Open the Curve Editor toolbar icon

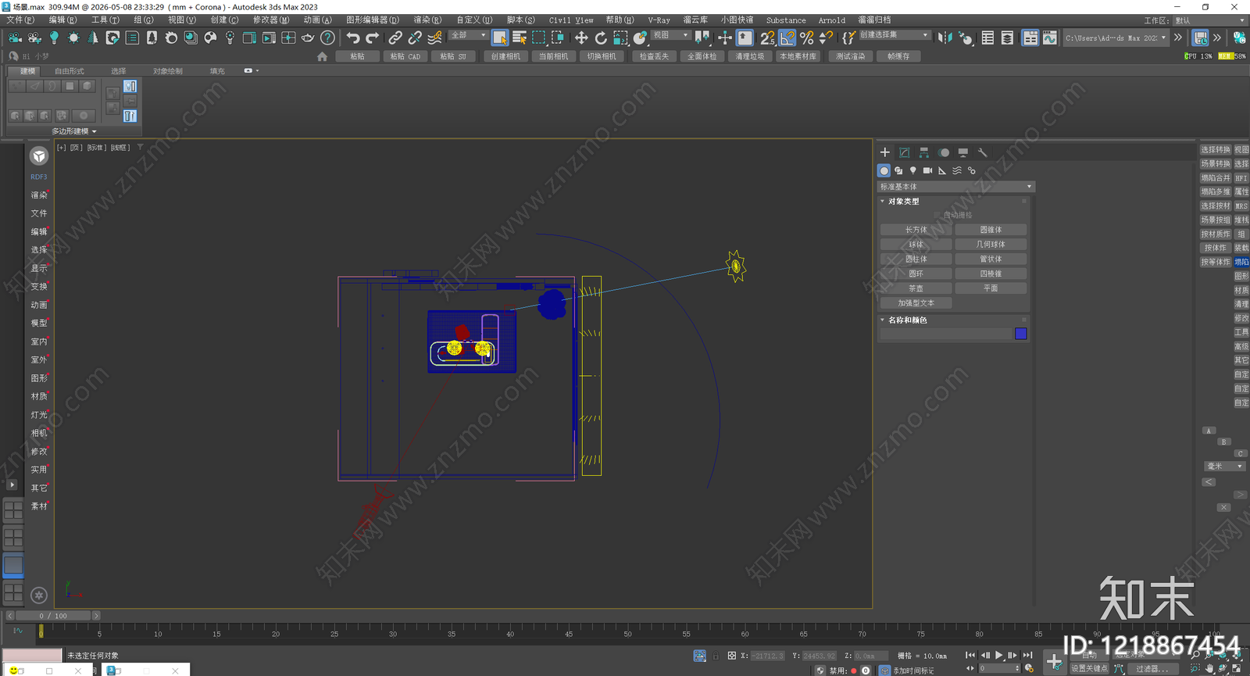[x=1049, y=38]
